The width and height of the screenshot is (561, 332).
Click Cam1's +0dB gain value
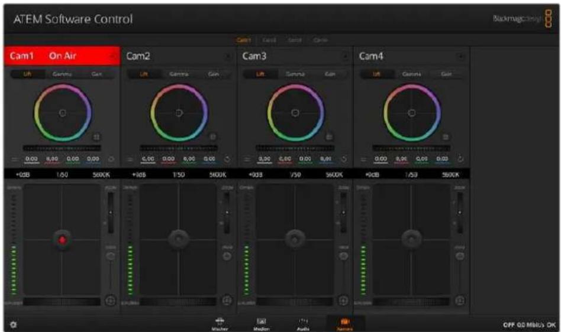22,175
